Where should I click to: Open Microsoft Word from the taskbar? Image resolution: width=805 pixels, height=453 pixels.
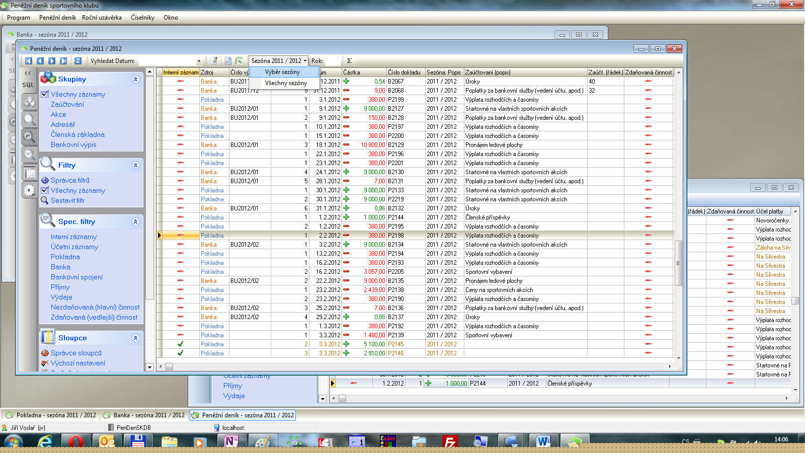pyautogui.click(x=543, y=441)
